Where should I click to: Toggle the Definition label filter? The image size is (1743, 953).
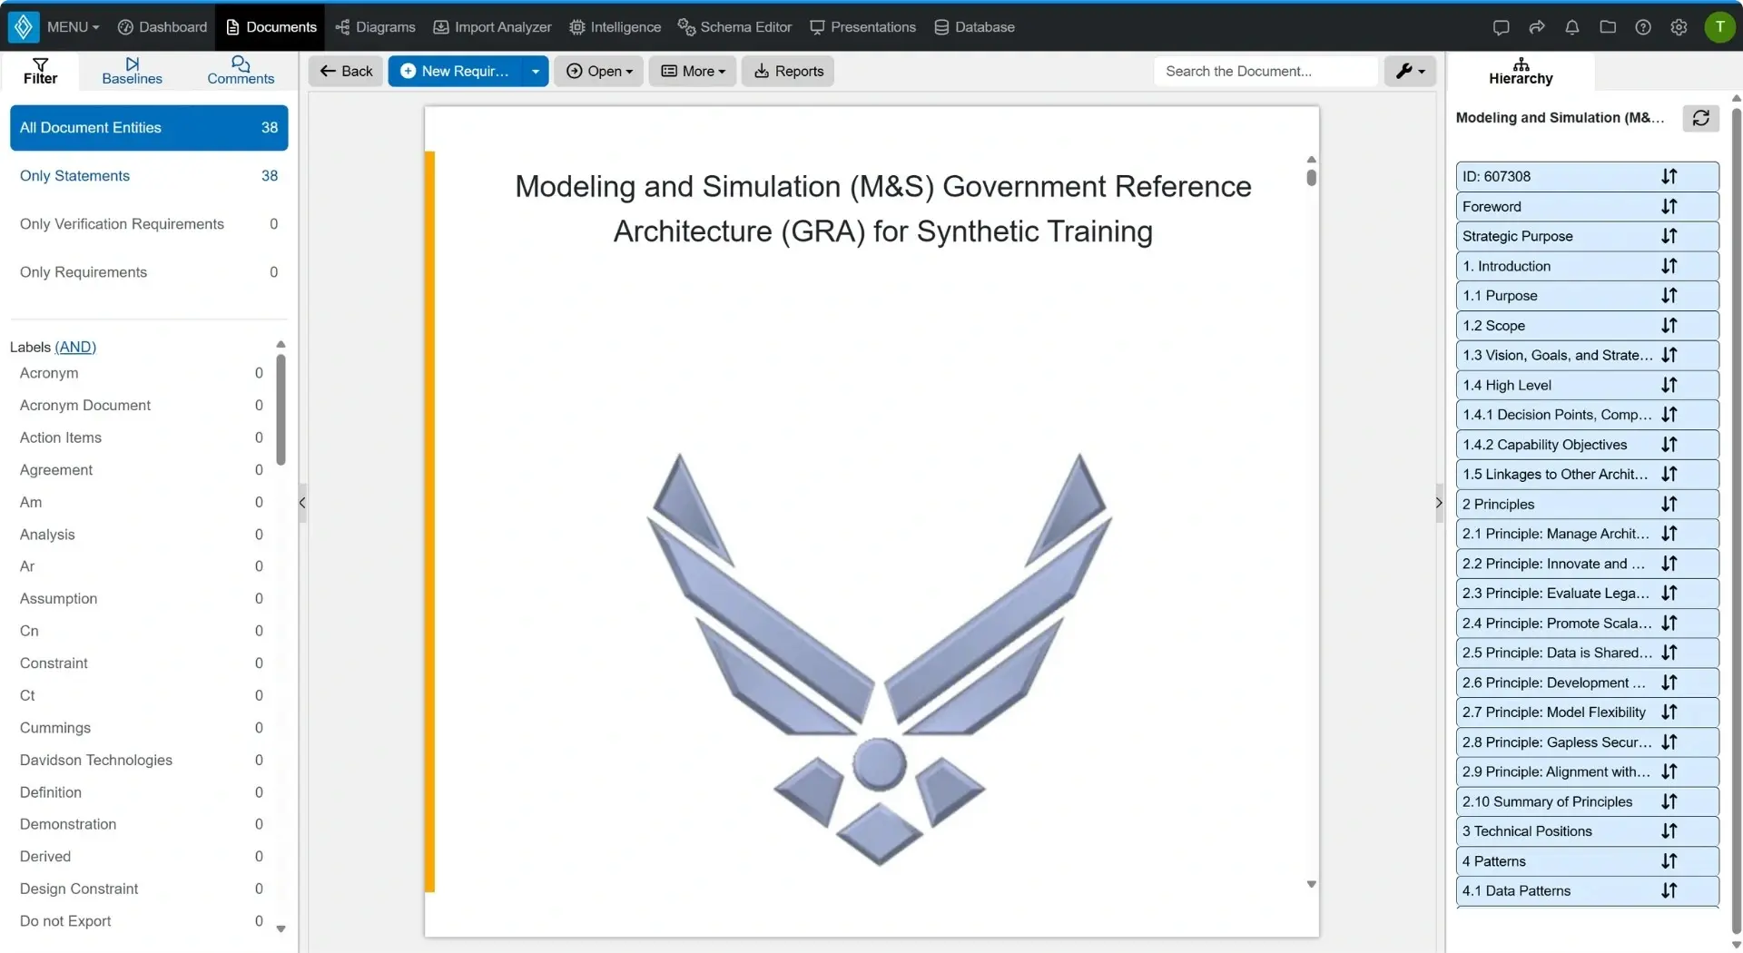tap(141, 792)
